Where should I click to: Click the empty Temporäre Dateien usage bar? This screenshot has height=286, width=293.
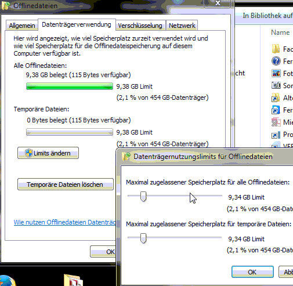tap(70, 132)
